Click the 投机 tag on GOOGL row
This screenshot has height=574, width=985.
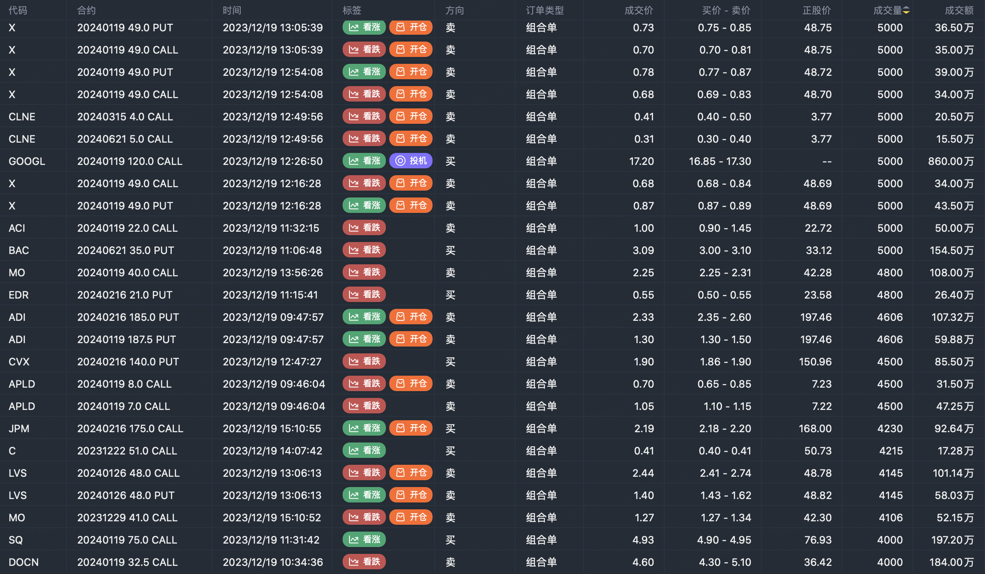click(411, 161)
